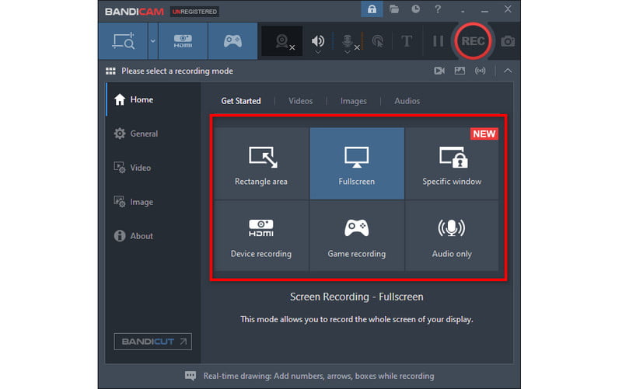The image size is (622, 389).
Task: Take a screenshot with the camera icon
Action: coord(508,41)
